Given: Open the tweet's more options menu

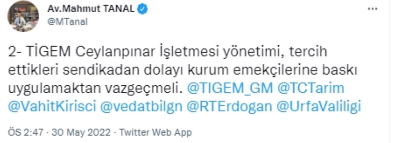Looking at the screenshot, I should click(x=372, y=9).
